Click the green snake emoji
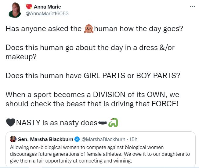Screen dimensions: 199x168 113,123
